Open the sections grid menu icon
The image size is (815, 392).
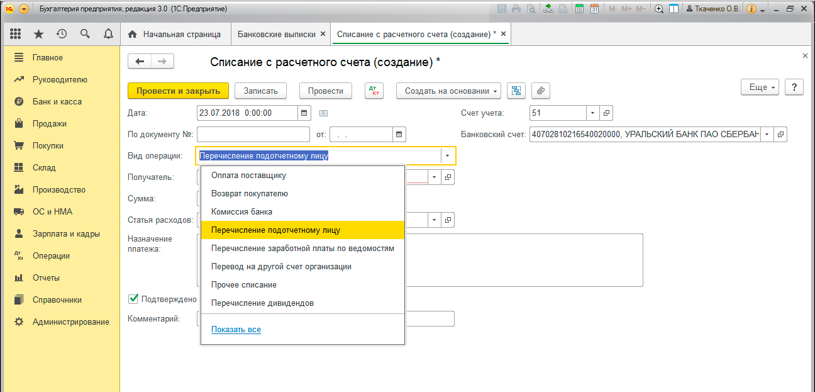pos(16,34)
